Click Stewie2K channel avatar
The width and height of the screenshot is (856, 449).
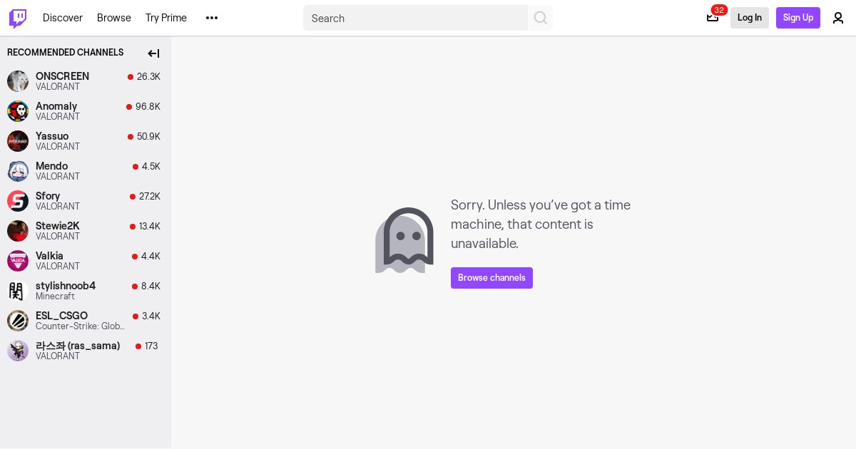[18, 231]
